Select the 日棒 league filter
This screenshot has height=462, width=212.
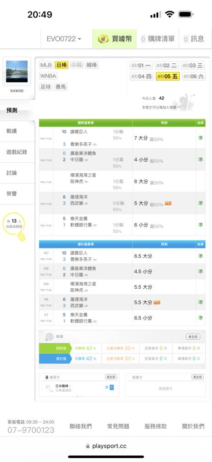click(x=62, y=65)
